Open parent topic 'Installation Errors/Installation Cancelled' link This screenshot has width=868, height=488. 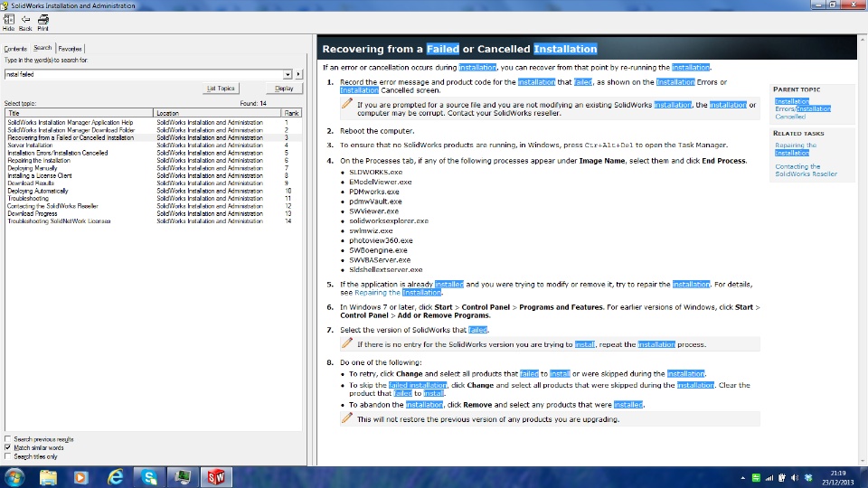click(x=803, y=109)
